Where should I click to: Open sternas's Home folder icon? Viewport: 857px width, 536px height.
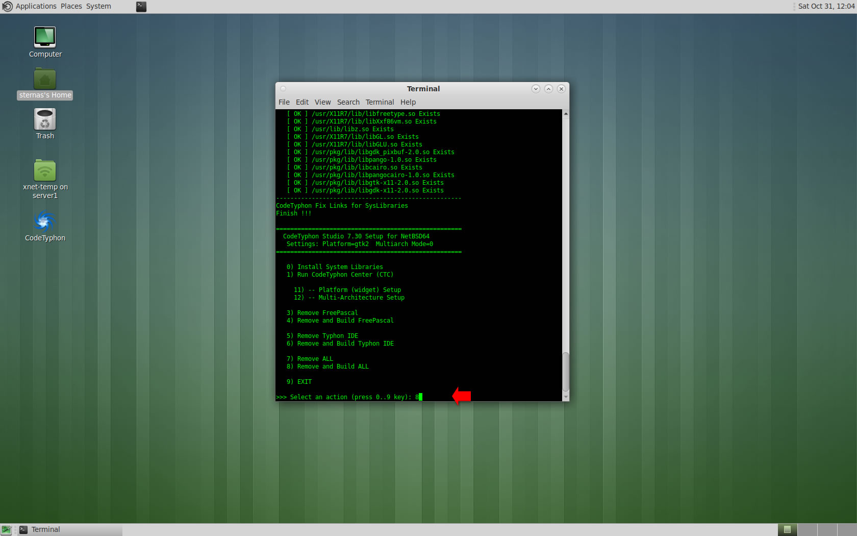pyautogui.click(x=45, y=79)
